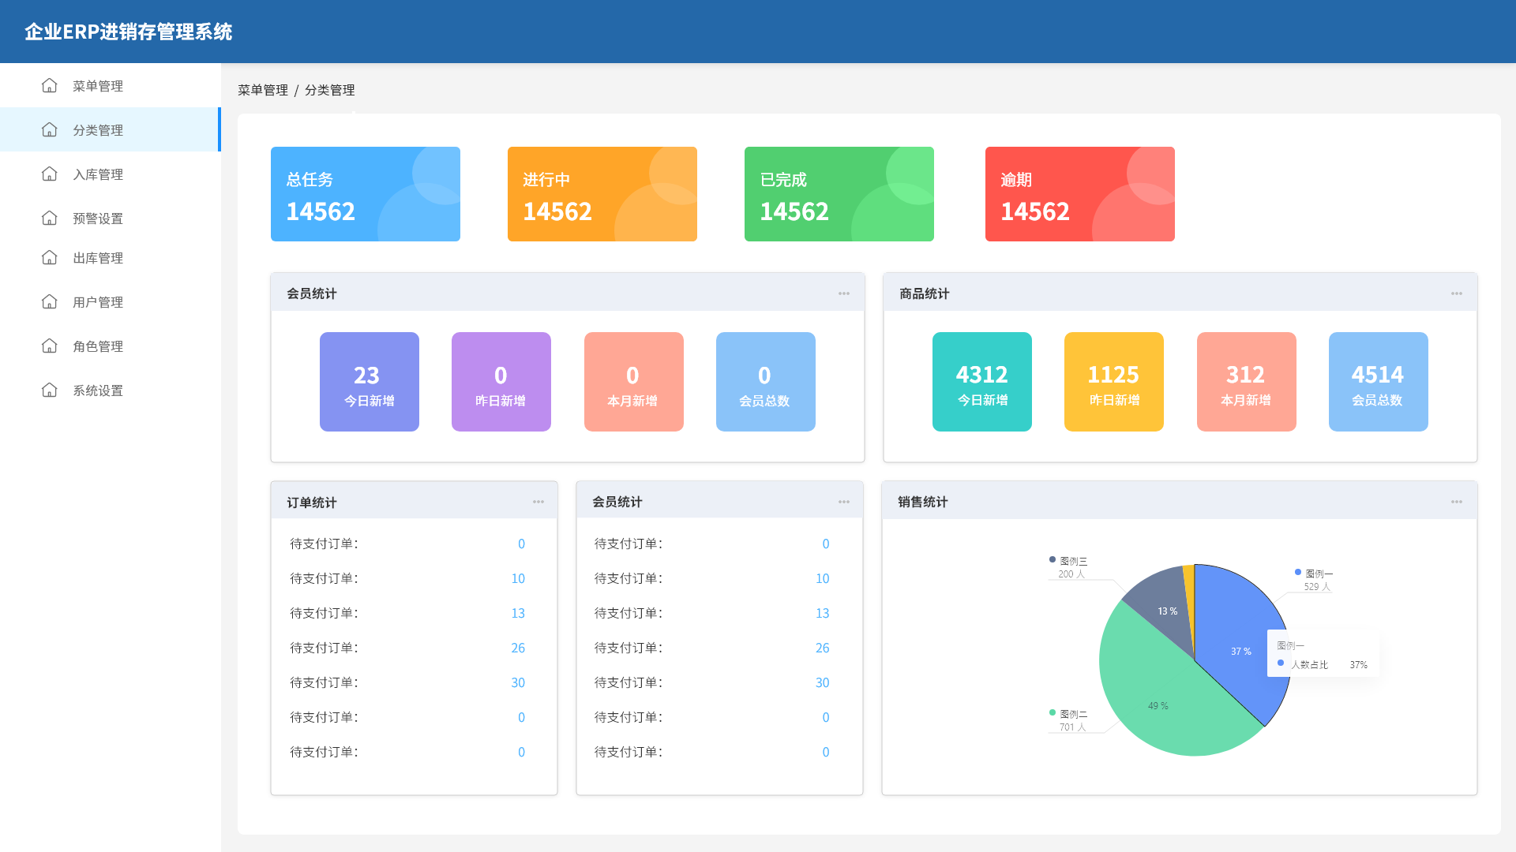Screen dimensions: 1516x852
Task: Open 菜单管理 in the sidebar
Action: pyautogui.click(x=110, y=85)
